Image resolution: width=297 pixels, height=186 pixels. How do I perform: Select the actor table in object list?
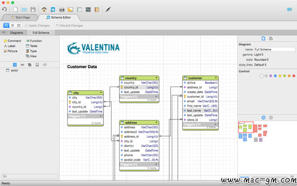pos(12,70)
